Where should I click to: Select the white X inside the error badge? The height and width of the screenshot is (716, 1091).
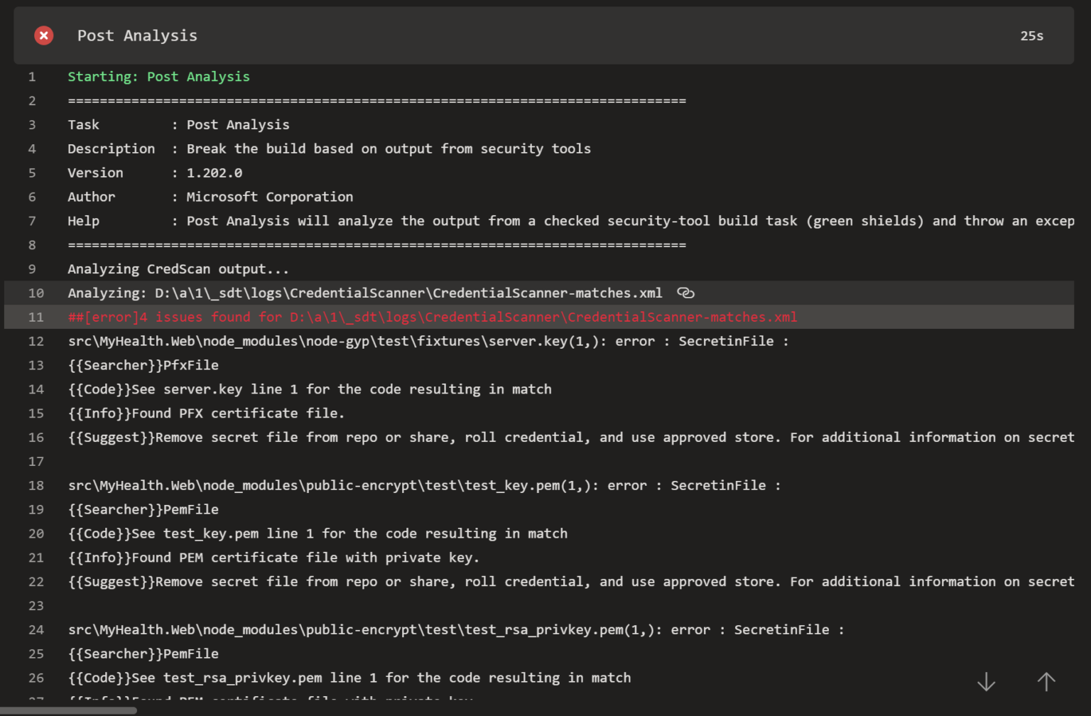(43, 36)
